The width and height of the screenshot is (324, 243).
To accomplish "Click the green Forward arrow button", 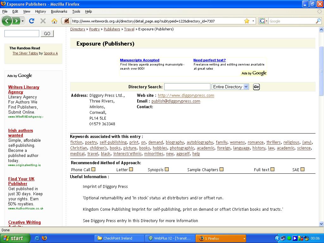I will click(x=16, y=21).
